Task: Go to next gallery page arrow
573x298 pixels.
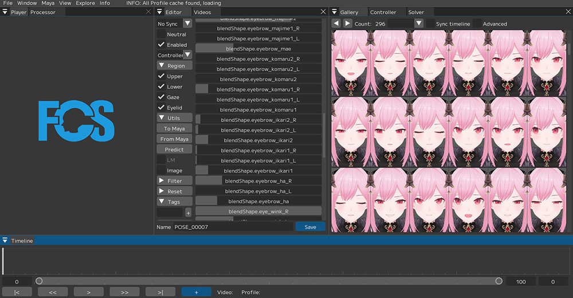Action: coord(348,23)
